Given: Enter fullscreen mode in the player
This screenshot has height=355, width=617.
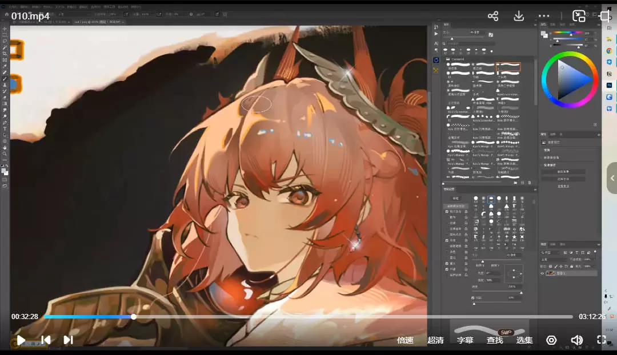Looking at the screenshot, I should 601,340.
